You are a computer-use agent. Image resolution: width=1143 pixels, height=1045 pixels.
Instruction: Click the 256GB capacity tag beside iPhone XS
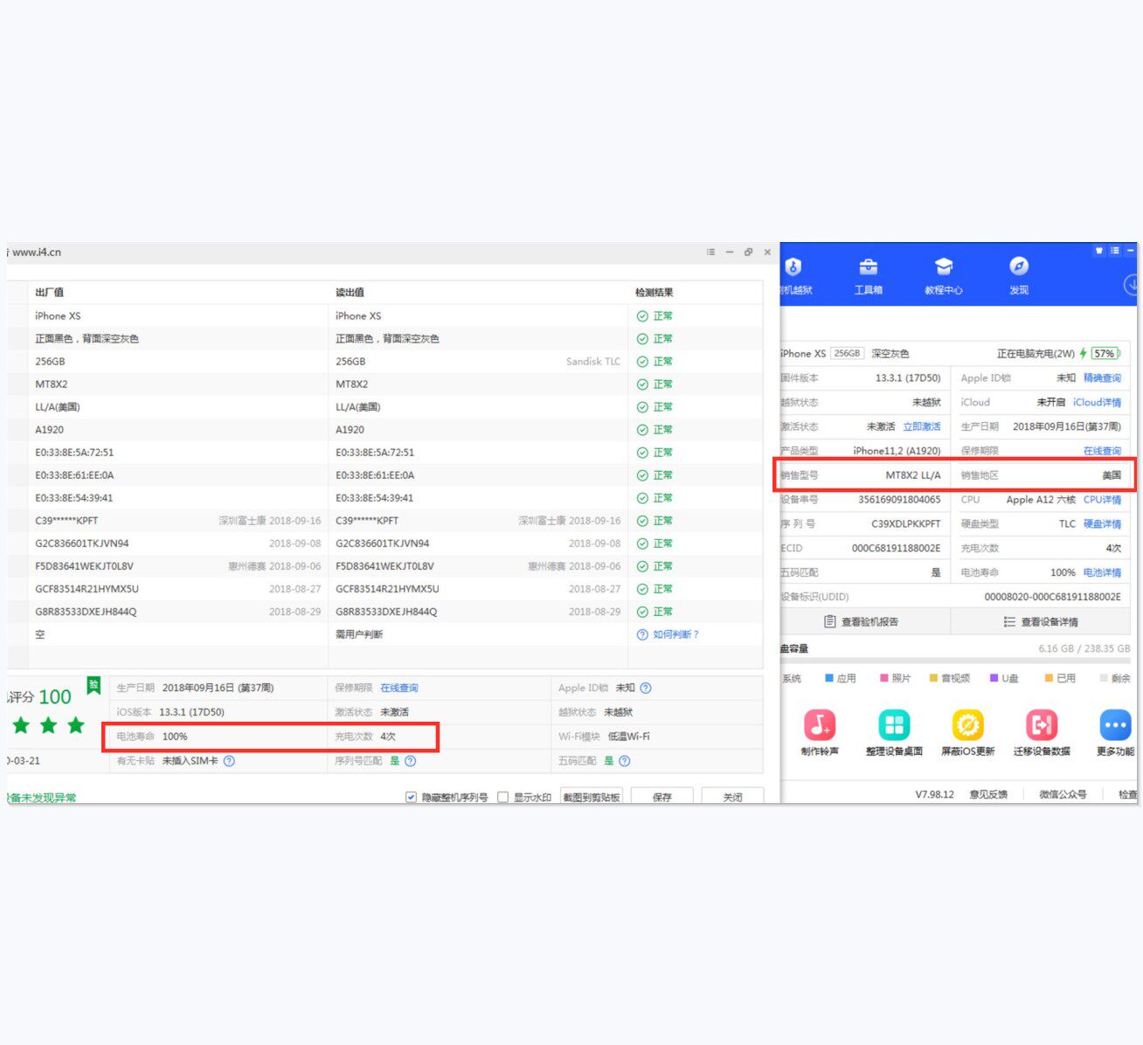tap(847, 354)
